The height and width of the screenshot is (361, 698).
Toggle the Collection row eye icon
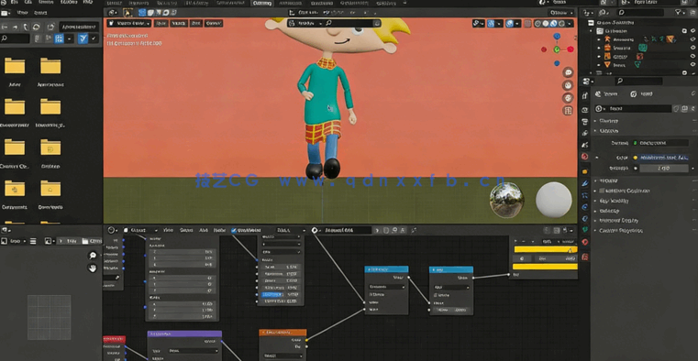(693, 31)
